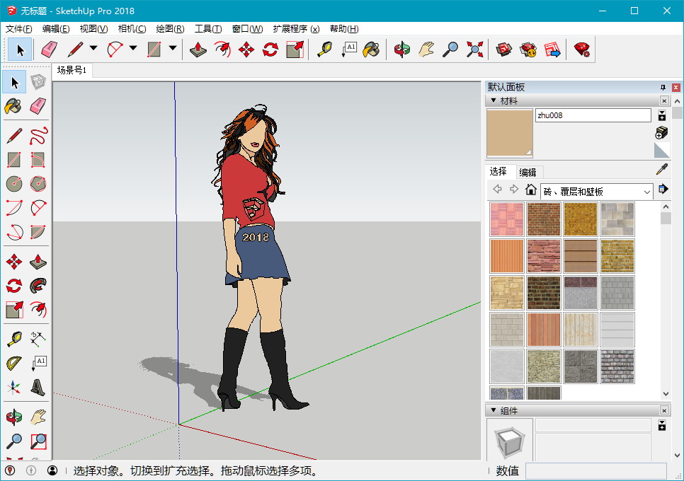684x481 pixels.
Task: Activate the Push/Pull tool in top toolbar
Action: click(198, 49)
